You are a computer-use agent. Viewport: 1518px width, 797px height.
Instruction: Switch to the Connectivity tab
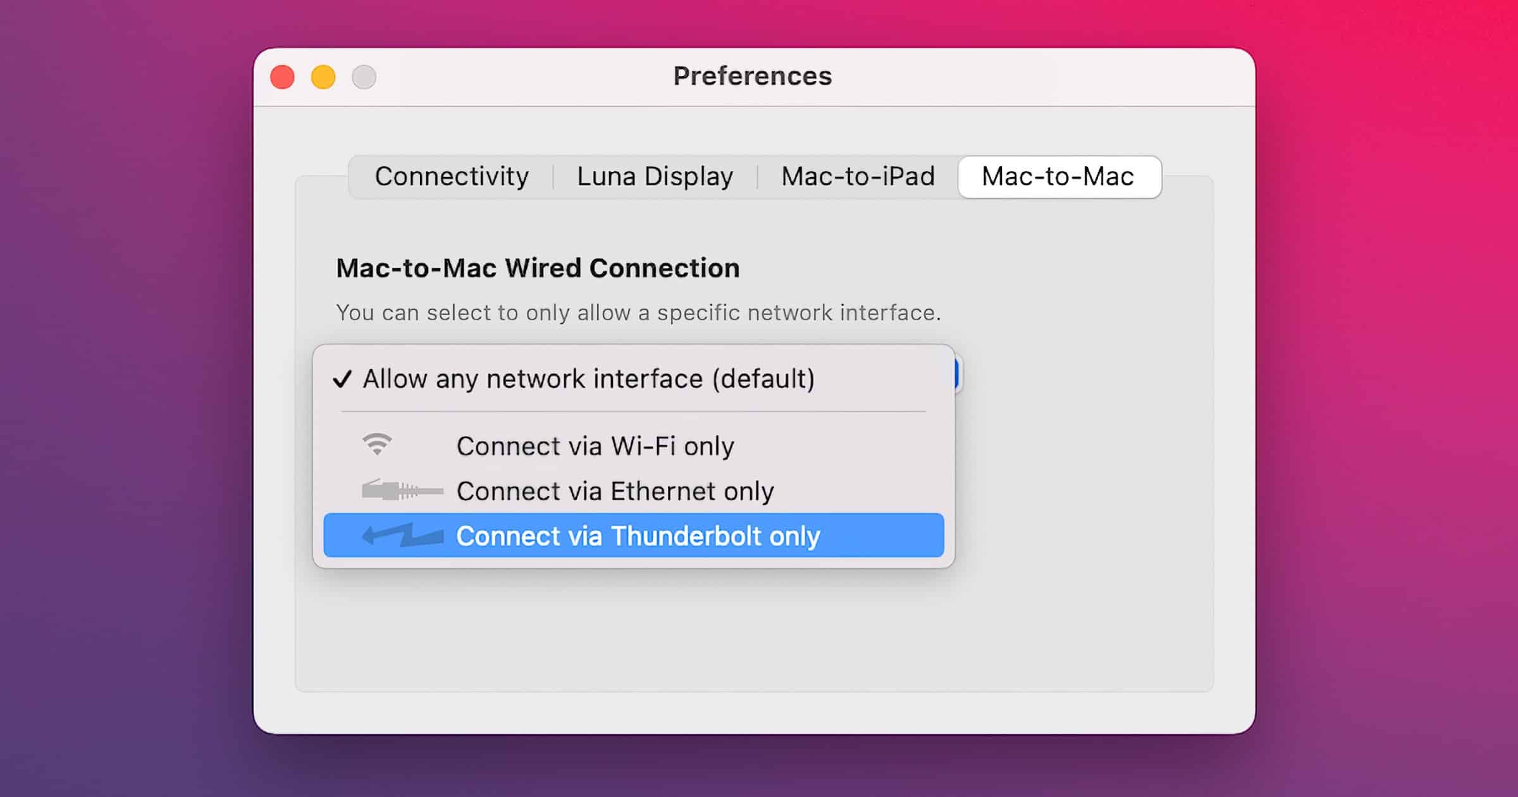tap(452, 176)
